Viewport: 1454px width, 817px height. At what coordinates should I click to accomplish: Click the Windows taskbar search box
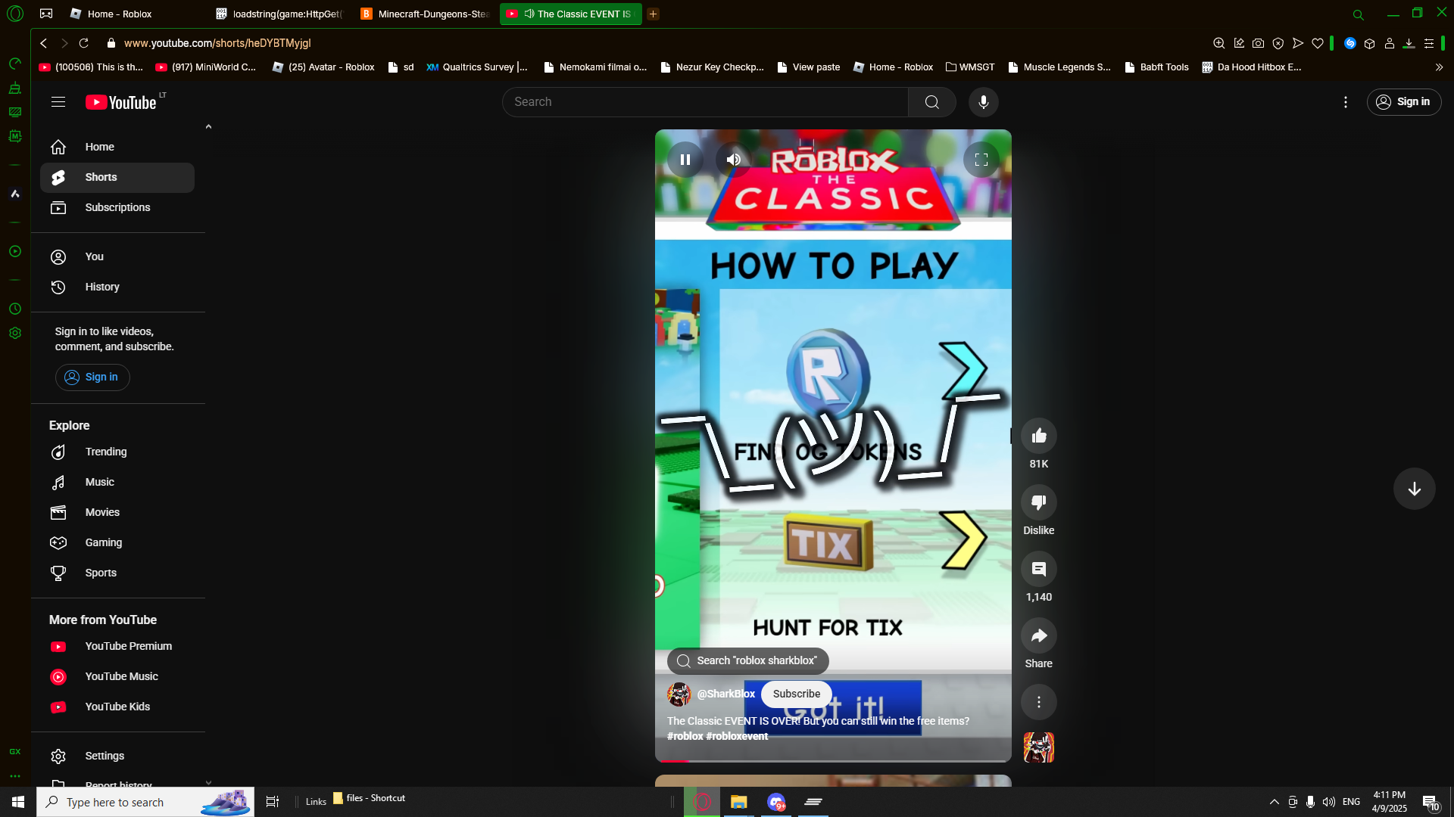pyautogui.click(x=145, y=802)
